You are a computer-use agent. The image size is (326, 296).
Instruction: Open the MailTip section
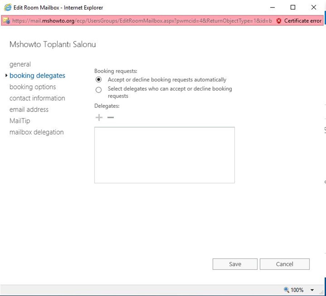tap(20, 121)
